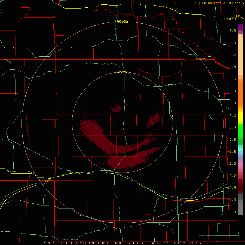The image size is (245, 245).
Task: Click the DKD label above the legend
Action: pyautogui.click(x=239, y=16)
